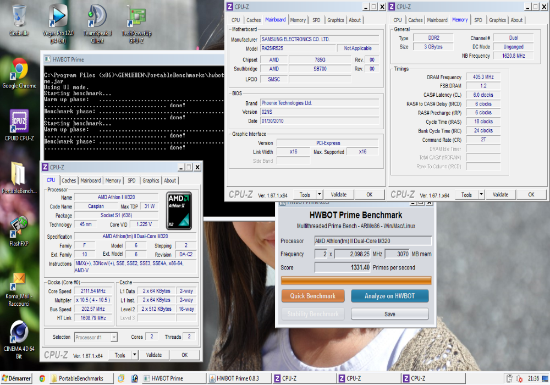Viewport: 550px width, 385px height.
Task: Expand Tools arrow in the Mainboard CPU-Z window
Action: click(319, 194)
